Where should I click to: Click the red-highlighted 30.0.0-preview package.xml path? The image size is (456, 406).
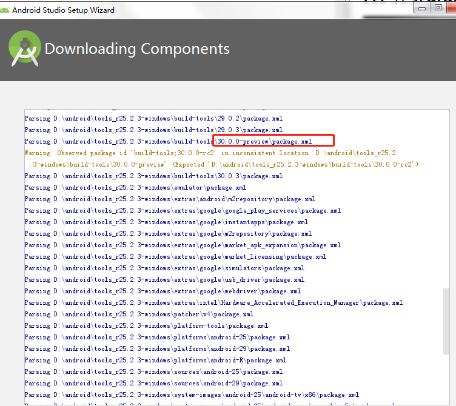click(x=273, y=141)
